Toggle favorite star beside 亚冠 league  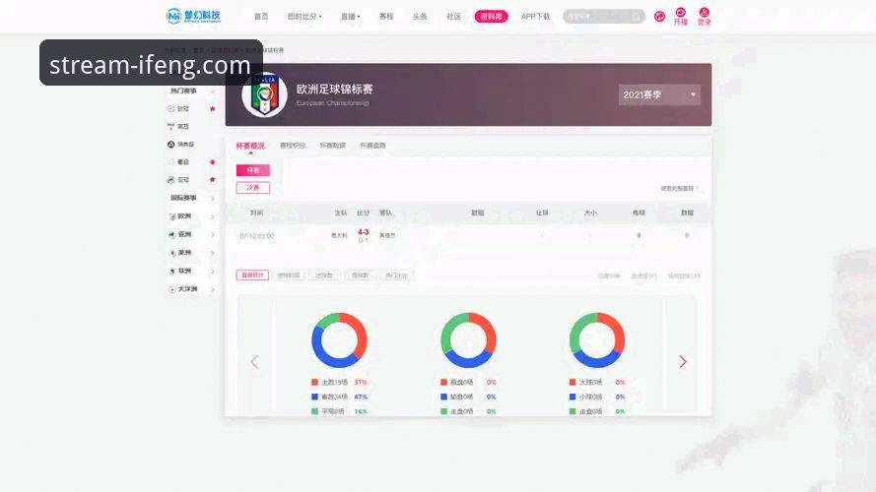point(212,180)
